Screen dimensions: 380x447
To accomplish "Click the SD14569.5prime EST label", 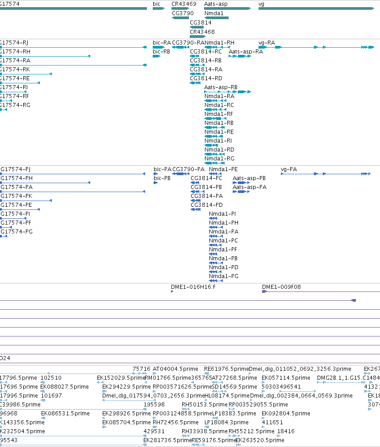I will point(234,387).
